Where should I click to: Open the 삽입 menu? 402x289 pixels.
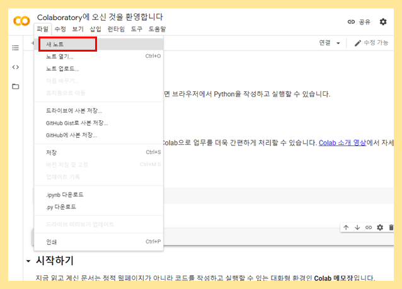point(95,29)
